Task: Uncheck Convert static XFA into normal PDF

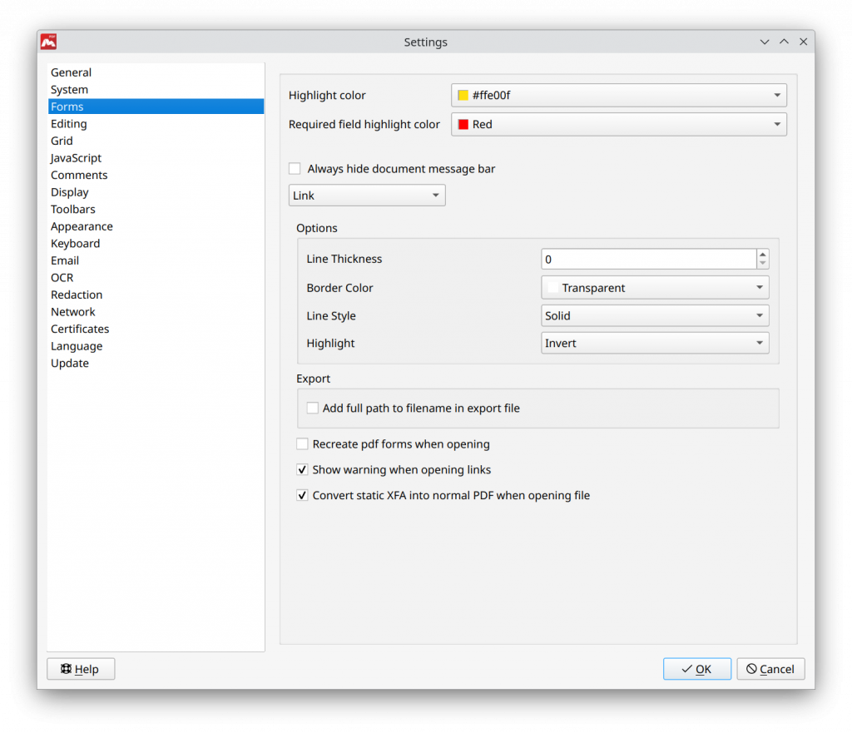Action: [x=302, y=495]
